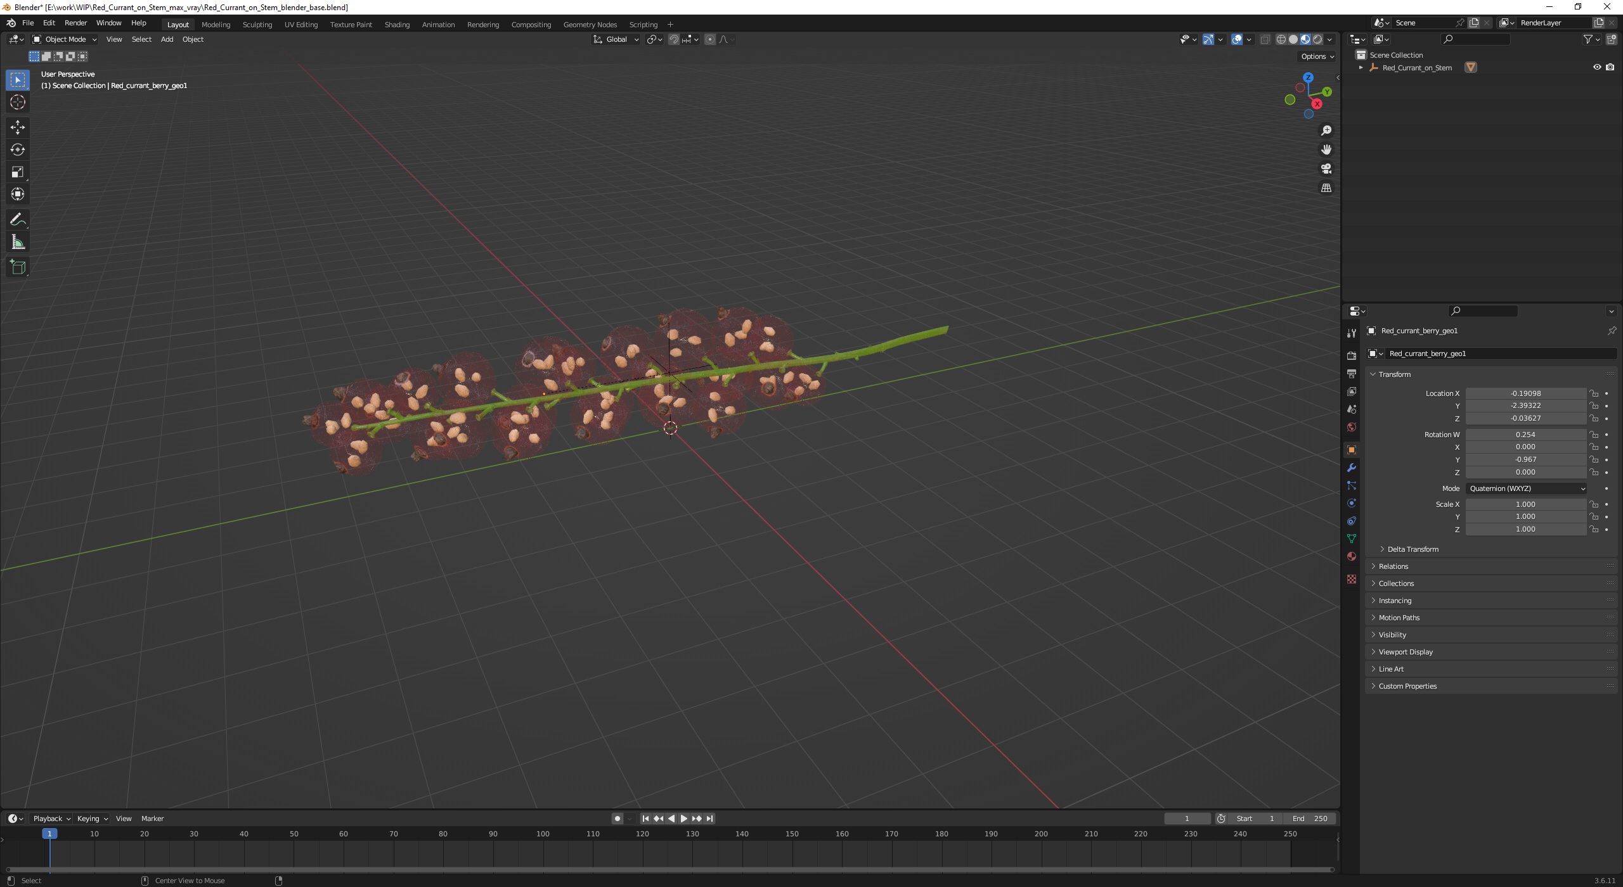Open Object Data properties tab
1623x887 pixels.
tap(1352, 539)
